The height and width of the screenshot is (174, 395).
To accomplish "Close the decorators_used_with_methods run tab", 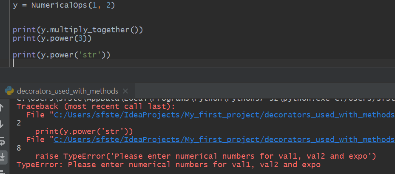I will (x=126, y=91).
